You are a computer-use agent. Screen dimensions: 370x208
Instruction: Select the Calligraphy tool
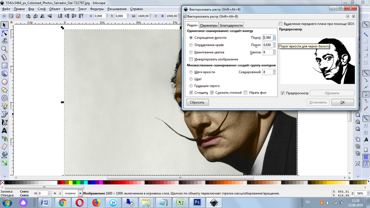pos(5,122)
